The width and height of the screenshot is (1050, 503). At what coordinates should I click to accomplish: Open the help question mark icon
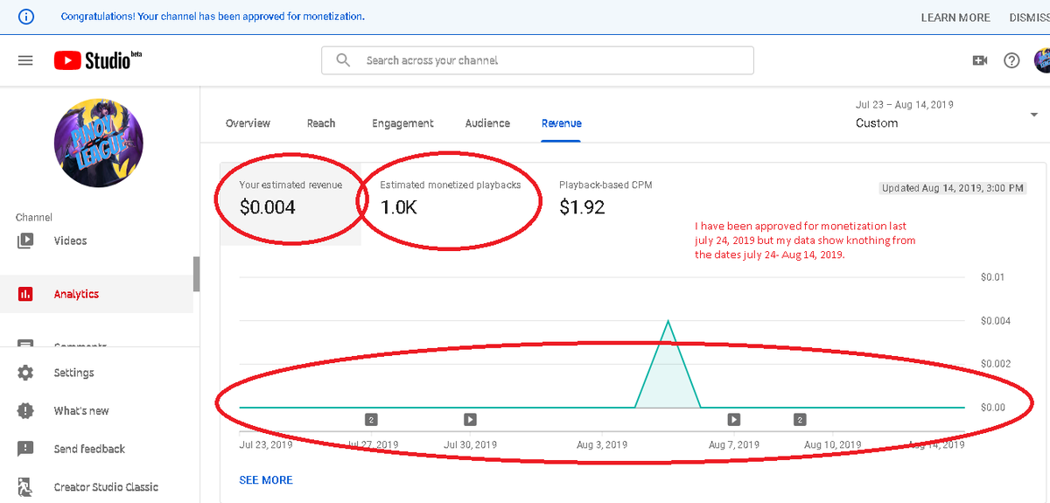click(x=1011, y=60)
